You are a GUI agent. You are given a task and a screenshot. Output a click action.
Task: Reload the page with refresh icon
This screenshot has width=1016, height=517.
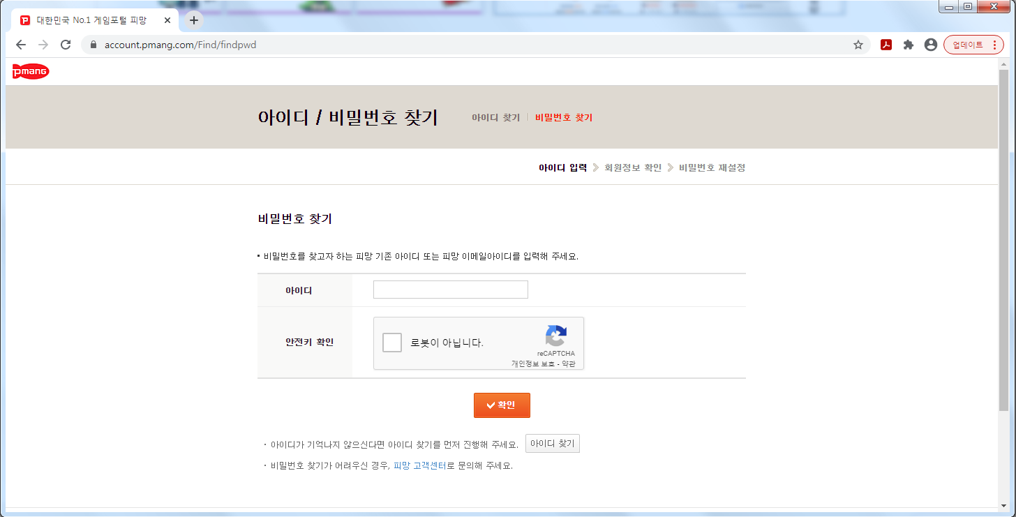pyautogui.click(x=66, y=45)
